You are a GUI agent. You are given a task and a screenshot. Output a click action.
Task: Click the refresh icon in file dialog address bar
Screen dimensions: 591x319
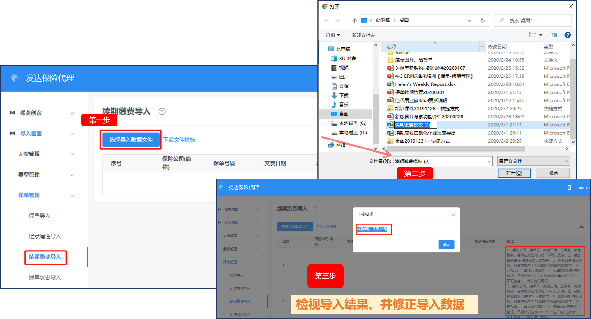click(x=482, y=20)
